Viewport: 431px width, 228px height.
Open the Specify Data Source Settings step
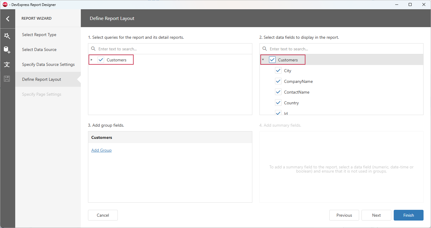48,64
